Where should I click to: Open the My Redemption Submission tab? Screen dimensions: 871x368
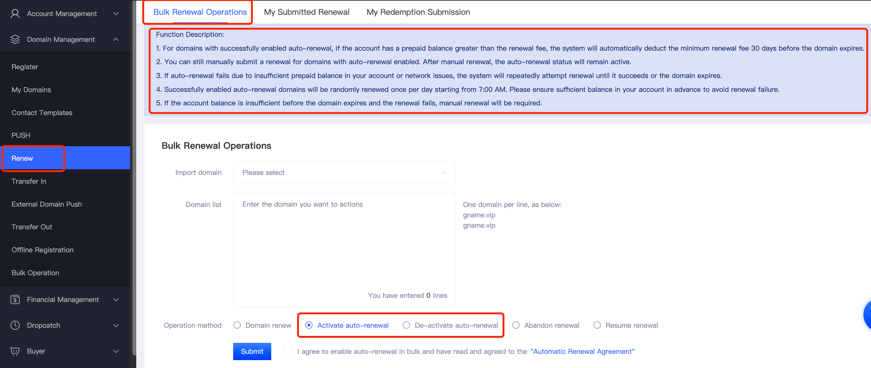pyautogui.click(x=418, y=12)
